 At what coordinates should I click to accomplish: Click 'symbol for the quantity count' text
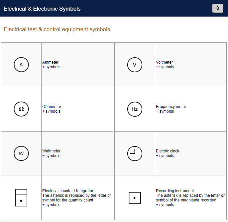67,200
